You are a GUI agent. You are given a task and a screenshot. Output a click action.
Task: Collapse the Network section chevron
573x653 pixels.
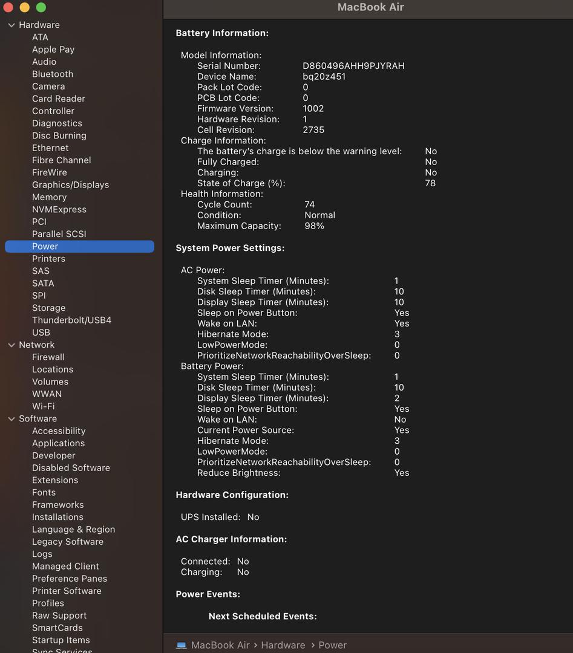coord(11,345)
